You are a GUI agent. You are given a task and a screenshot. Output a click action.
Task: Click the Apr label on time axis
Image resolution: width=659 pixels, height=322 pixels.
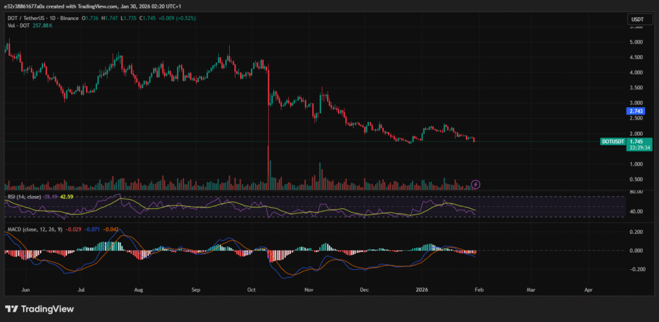click(588, 291)
